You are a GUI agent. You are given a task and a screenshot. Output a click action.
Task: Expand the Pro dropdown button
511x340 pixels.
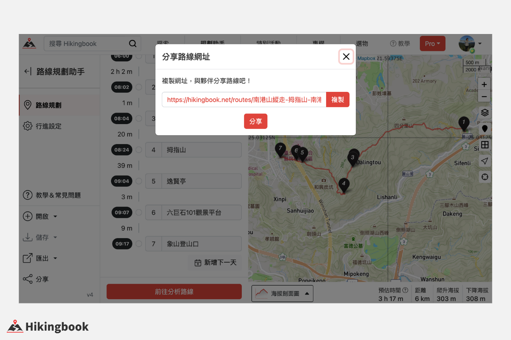click(433, 43)
